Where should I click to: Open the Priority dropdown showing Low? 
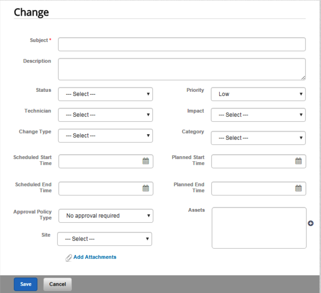tap(258, 94)
